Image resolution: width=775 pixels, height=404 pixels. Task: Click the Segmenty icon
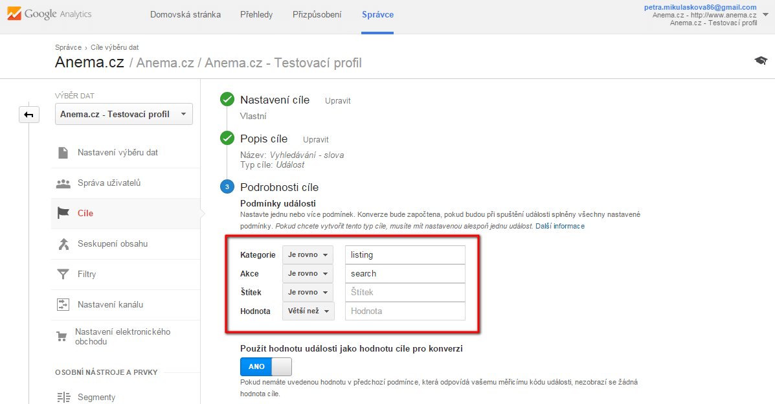click(63, 397)
